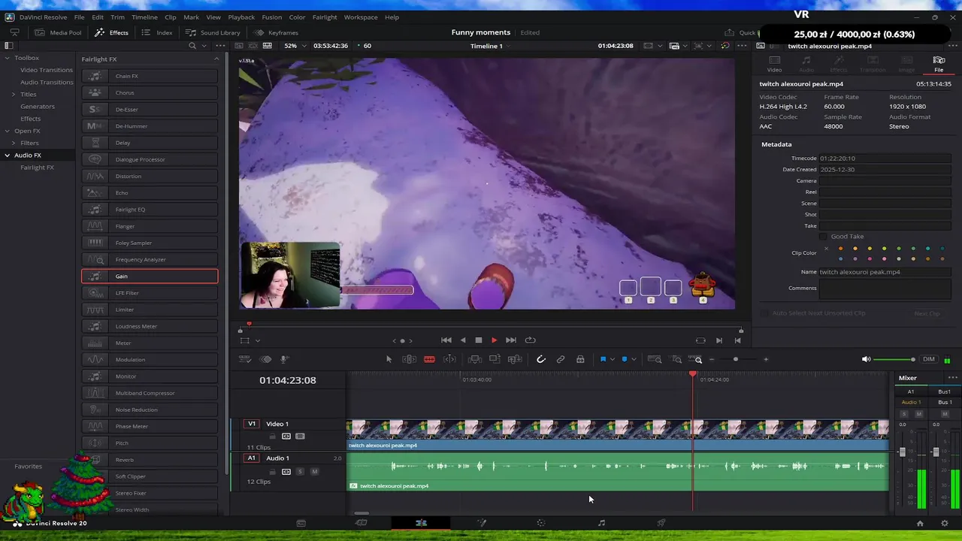The height and width of the screenshot is (541, 962).
Task: Open the Timeline menu
Action: click(x=144, y=17)
